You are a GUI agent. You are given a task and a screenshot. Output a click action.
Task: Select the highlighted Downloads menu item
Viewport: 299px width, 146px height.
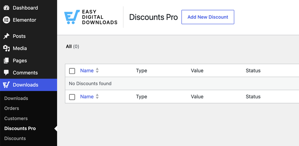pos(28,85)
